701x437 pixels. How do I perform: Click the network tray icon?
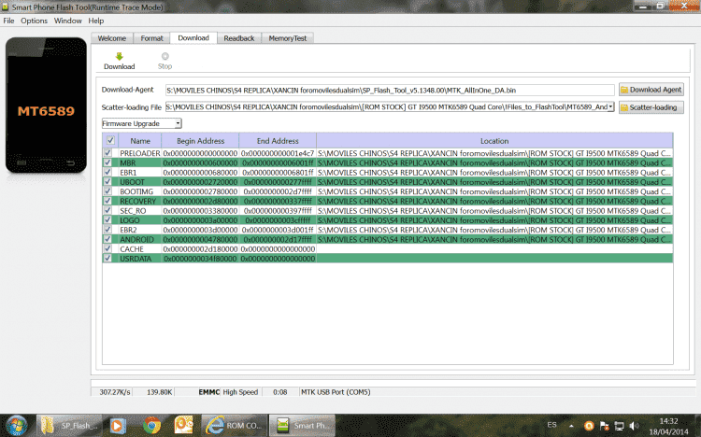coord(619,426)
